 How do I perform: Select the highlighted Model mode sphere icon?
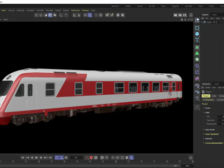pos(50,15)
